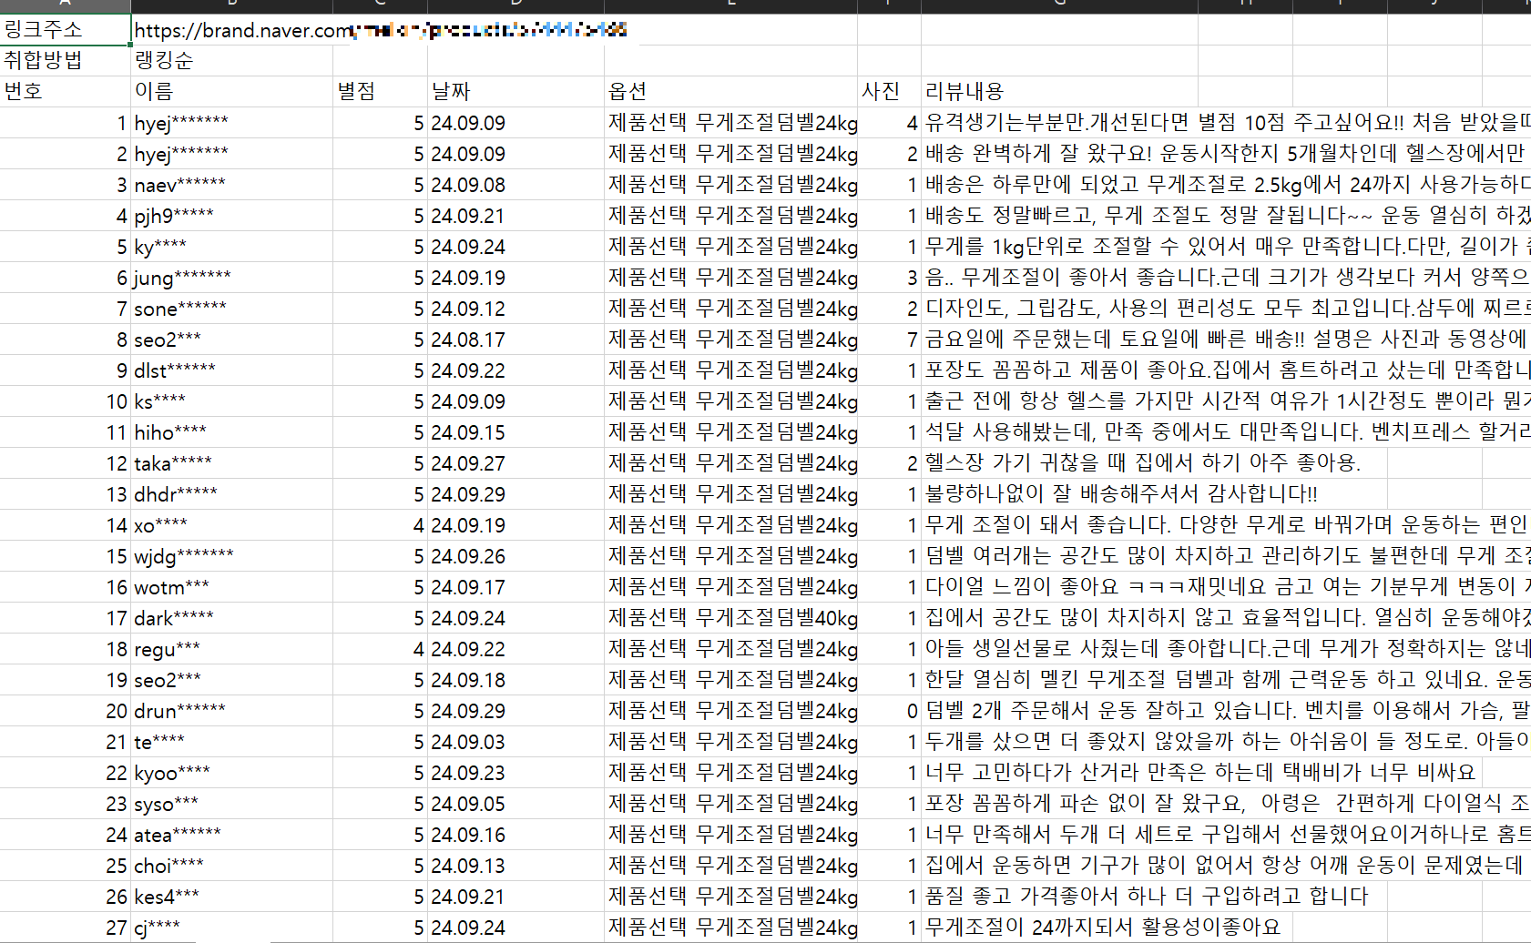Click the date cell '24.09.13'
Image resolution: width=1531 pixels, height=943 pixels.
[x=515, y=866]
